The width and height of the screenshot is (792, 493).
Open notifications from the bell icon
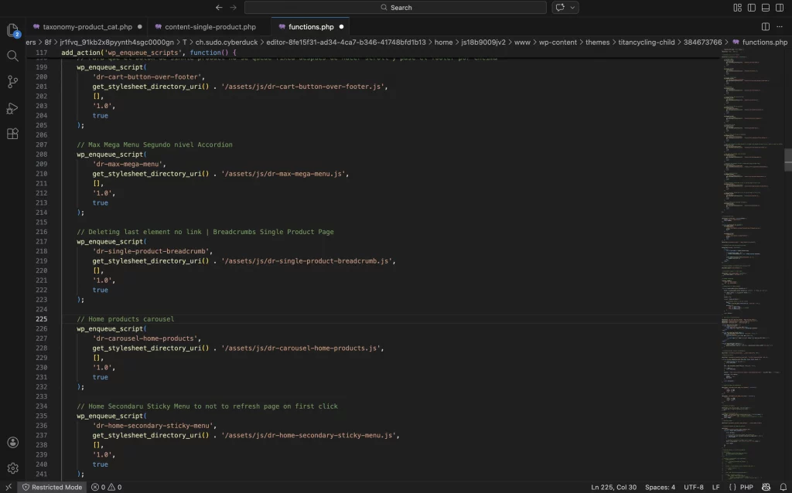(783, 487)
